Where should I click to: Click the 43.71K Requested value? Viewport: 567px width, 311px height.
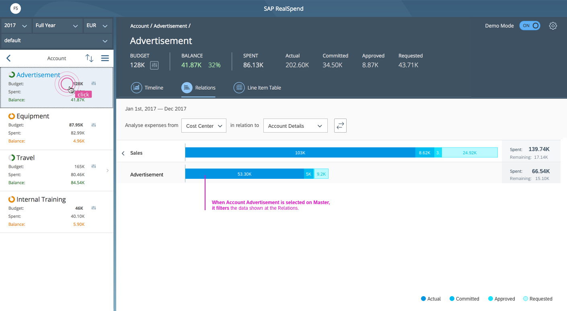[409, 65]
